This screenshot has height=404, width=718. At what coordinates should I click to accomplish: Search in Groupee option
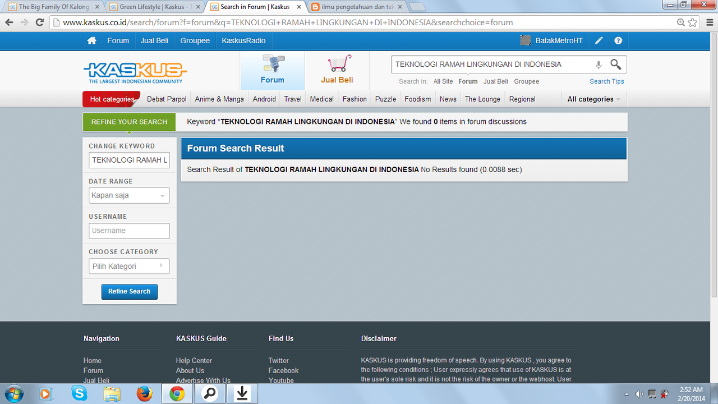[x=527, y=81]
